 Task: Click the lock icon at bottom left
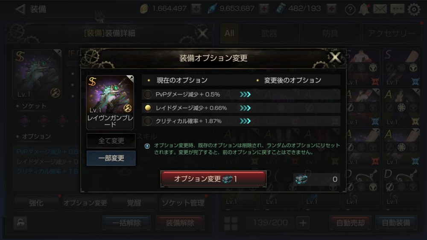pos(20,223)
